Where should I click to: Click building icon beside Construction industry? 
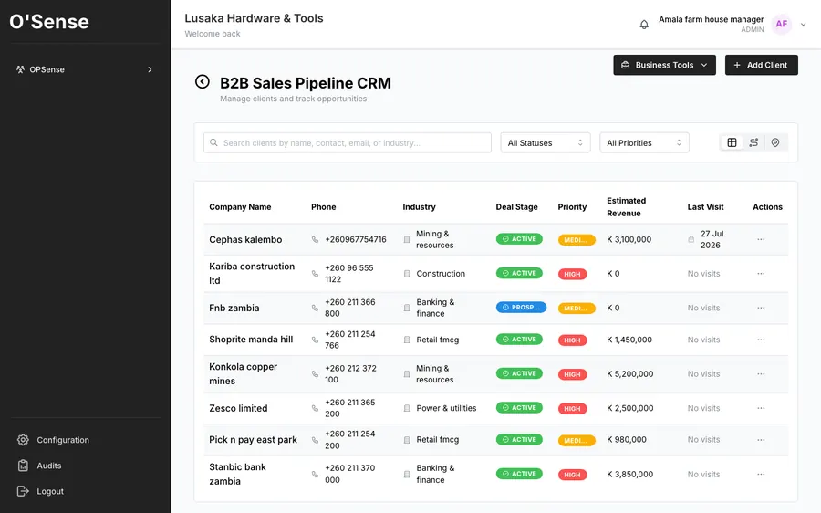point(407,274)
